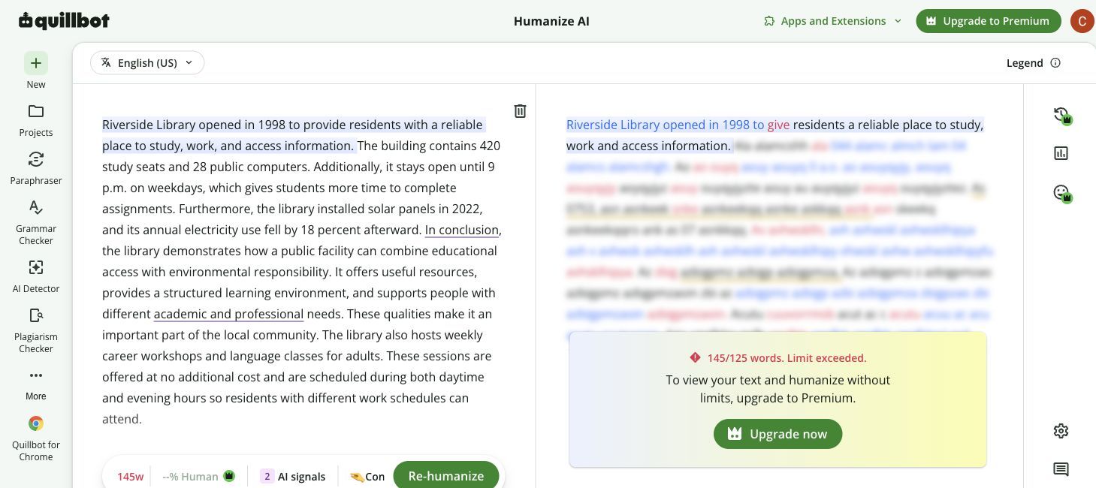
Task: Click the Humanize AI page title
Action: 551,21
